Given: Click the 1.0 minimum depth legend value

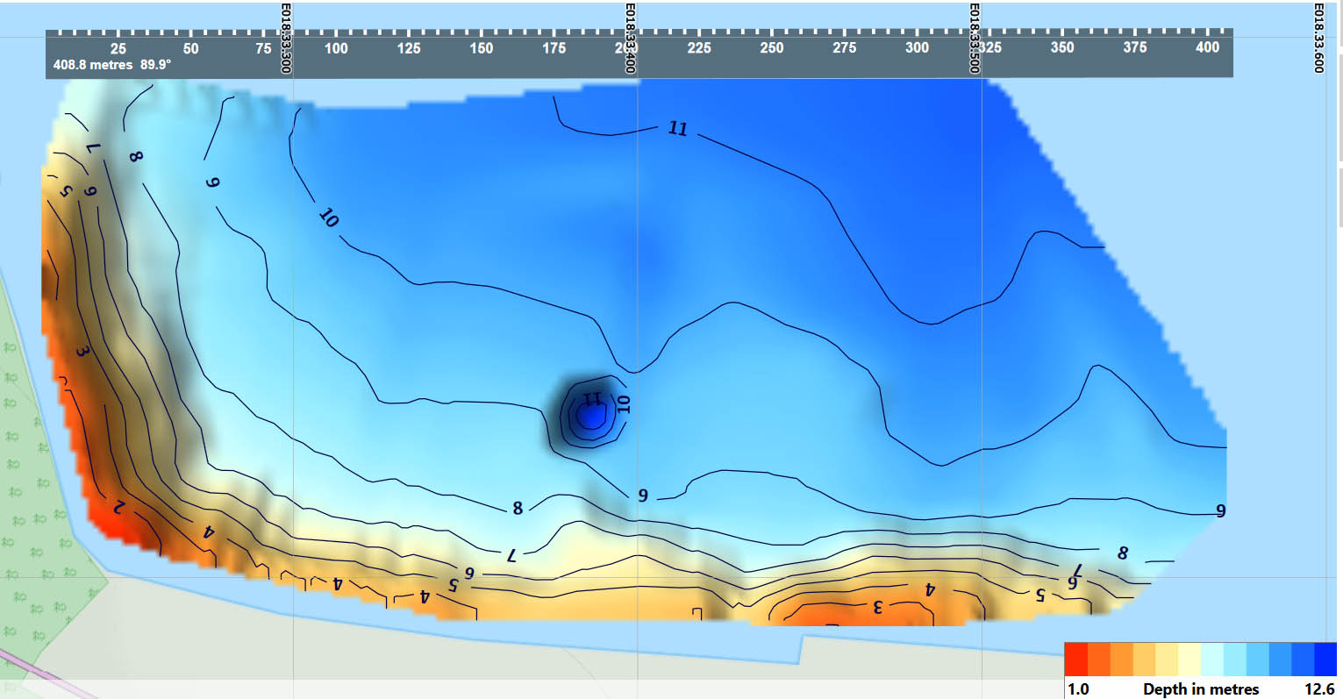Looking at the screenshot, I should (1078, 689).
